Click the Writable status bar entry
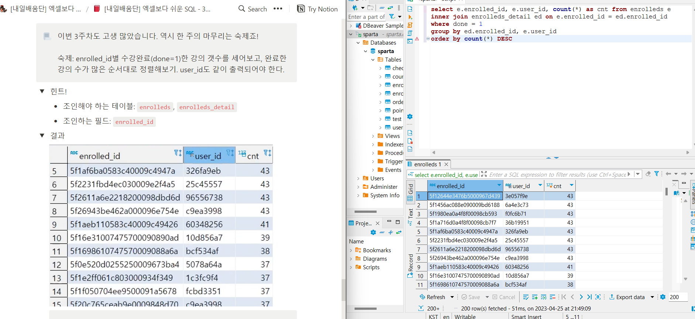695x319 pixels. pyautogui.click(x=465, y=316)
